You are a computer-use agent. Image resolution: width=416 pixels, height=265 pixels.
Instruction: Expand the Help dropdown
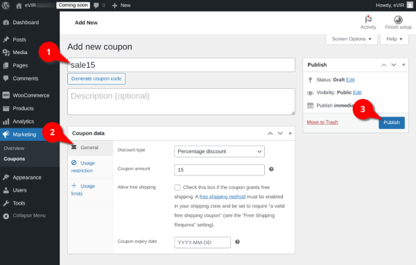(x=395, y=39)
